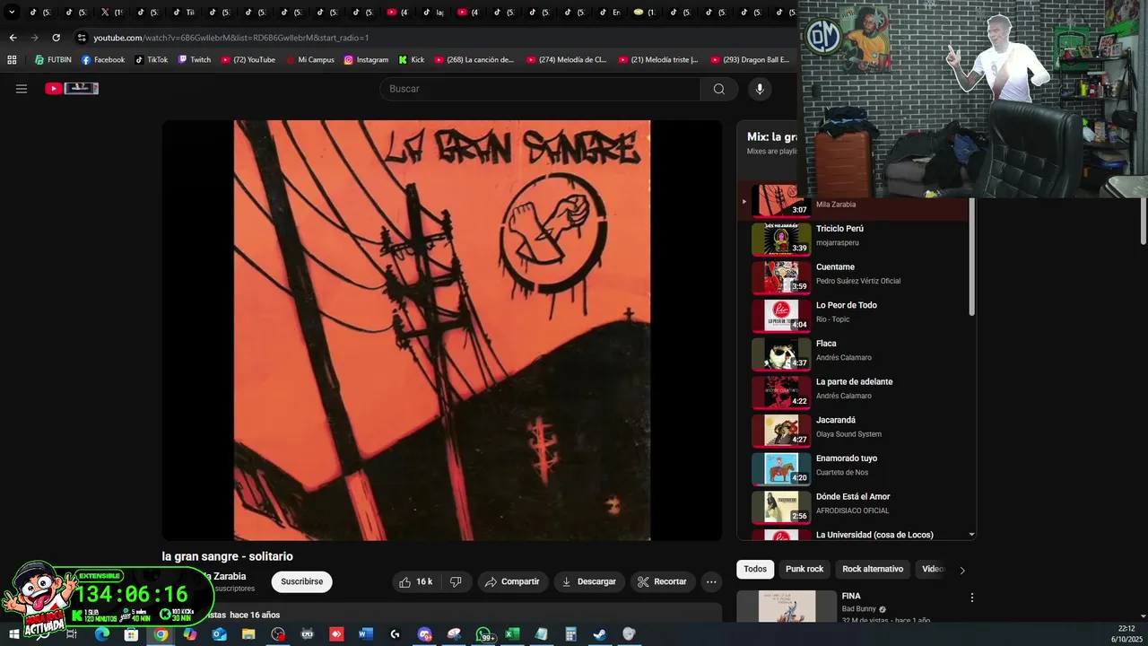Open the three-dot more actions menu
This screenshot has width=1148, height=646.
pos(711,581)
